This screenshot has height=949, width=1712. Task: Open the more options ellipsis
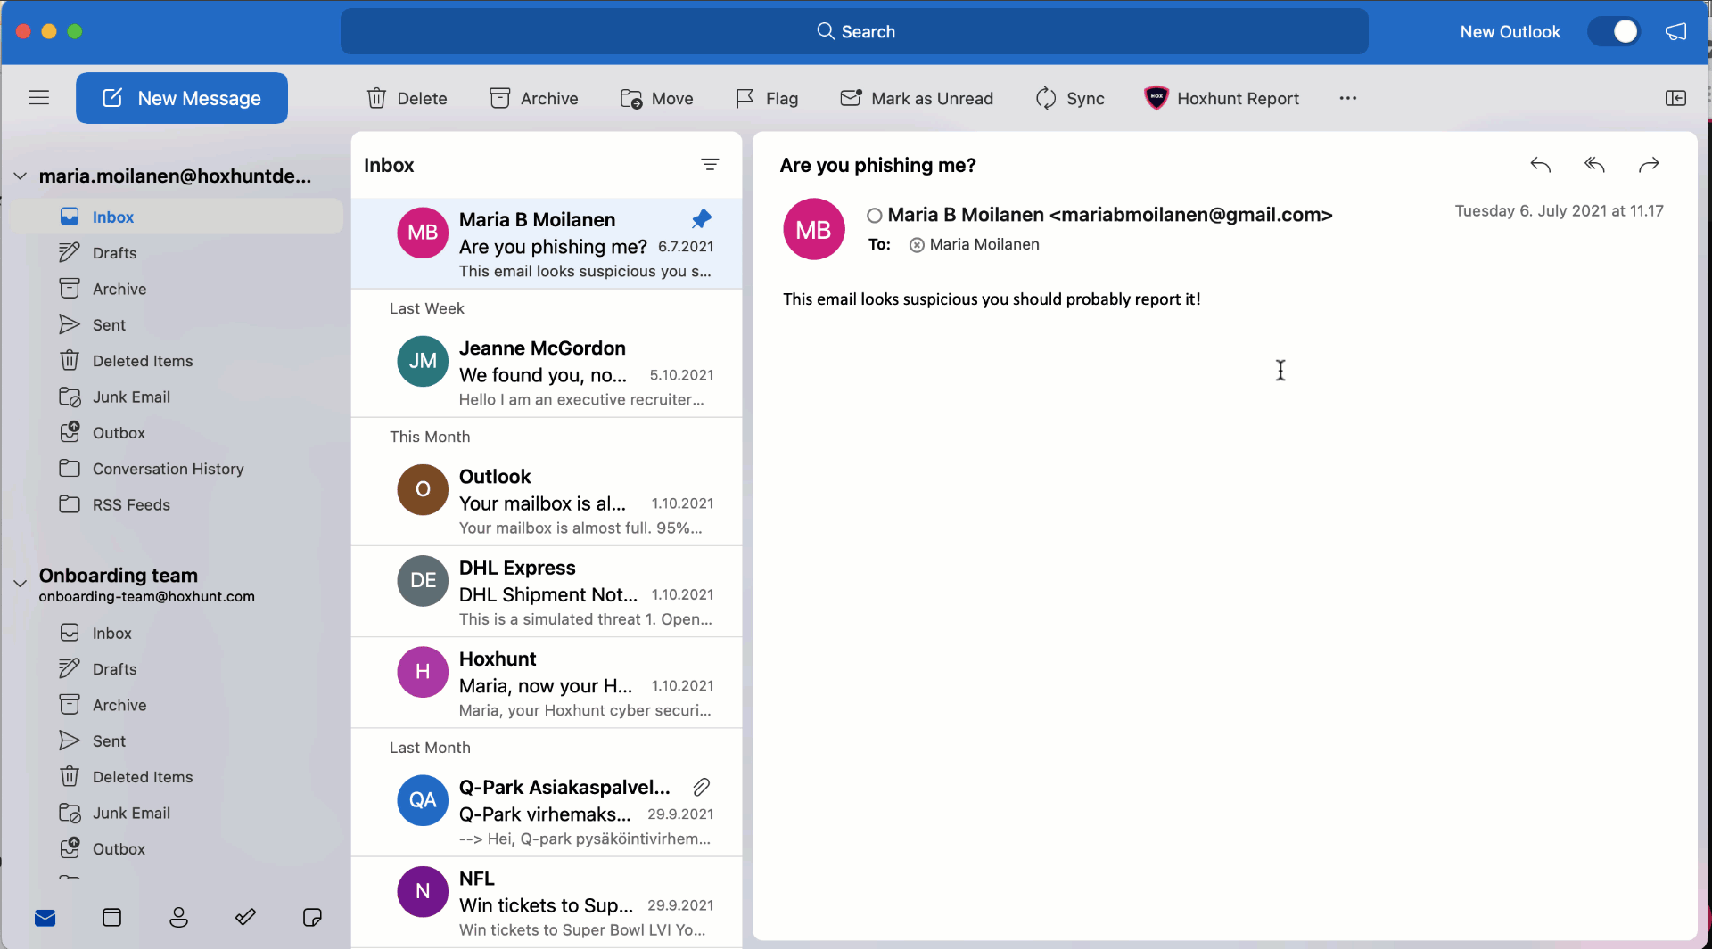click(1347, 98)
